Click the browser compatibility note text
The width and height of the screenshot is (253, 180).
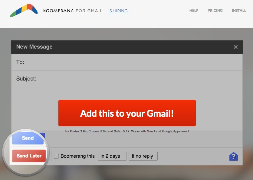tap(127, 131)
